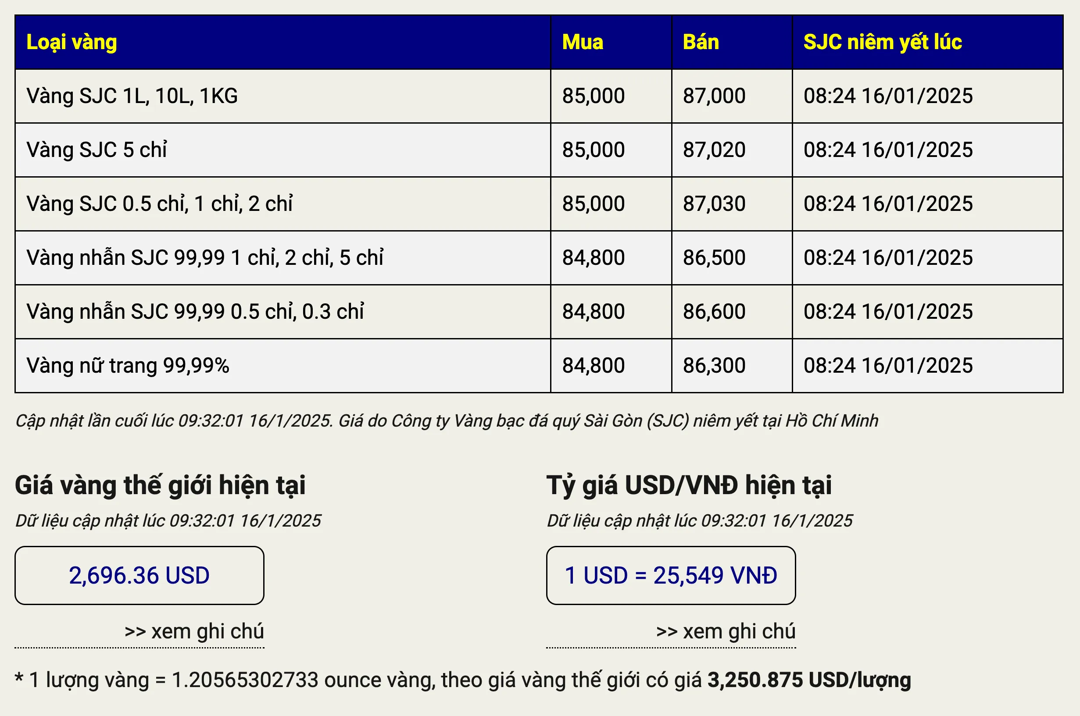This screenshot has width=1080, height=716.
Task: Open 'xem ghi chú' under world gold price
Action: tap(194, 631)
